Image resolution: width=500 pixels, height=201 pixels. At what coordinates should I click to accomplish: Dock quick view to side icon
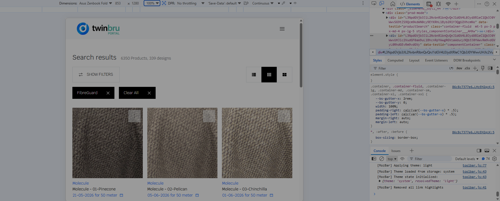tap(479, 151)
